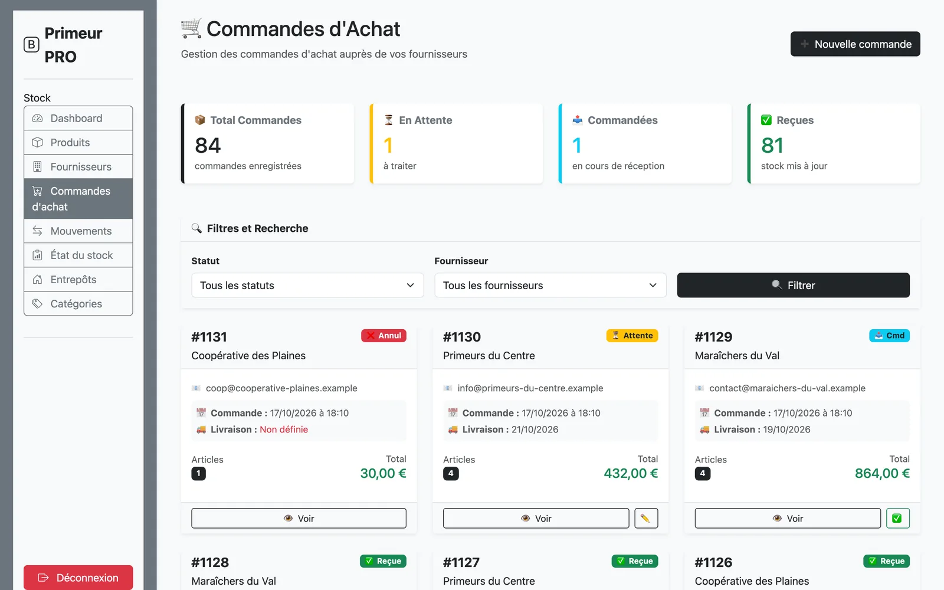Click the box icon in Total Commandes
This screenshot has width=944, height=590.
(200, 120)
